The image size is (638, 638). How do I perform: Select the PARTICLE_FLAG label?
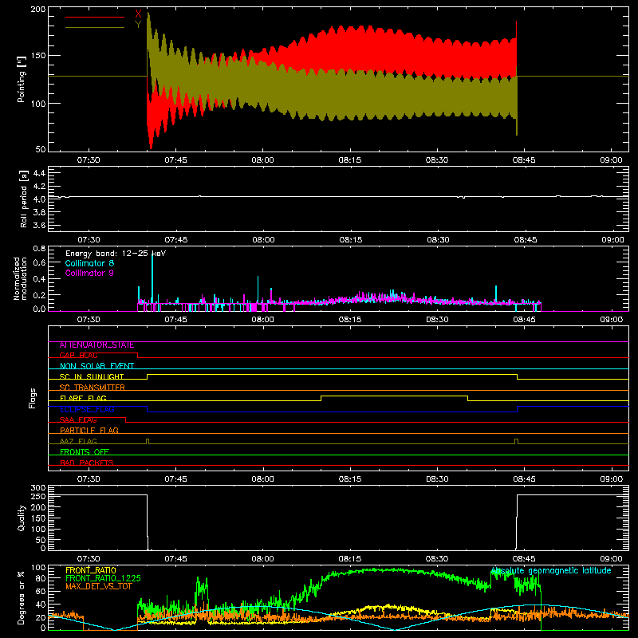pos(89,431)
